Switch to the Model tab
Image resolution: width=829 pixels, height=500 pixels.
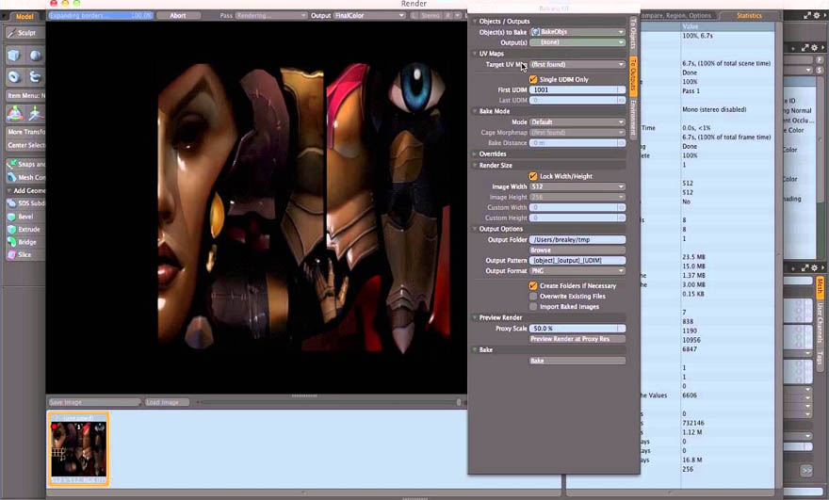24,16
